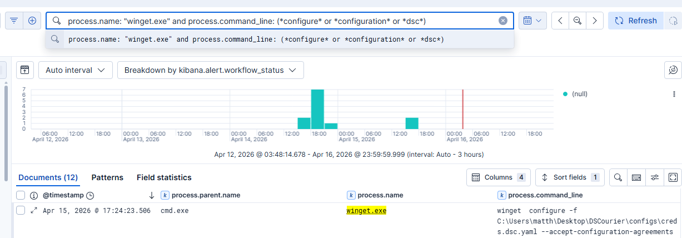Click the keyboard shortcuts icon
682x238 pixels.
tap(636, 177)
